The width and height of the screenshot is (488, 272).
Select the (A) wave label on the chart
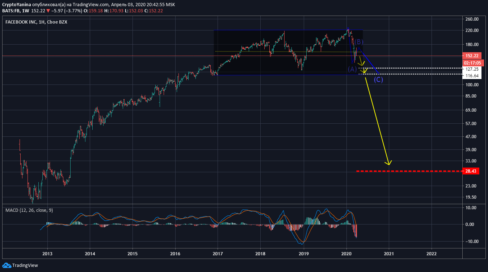pos(352,69)
